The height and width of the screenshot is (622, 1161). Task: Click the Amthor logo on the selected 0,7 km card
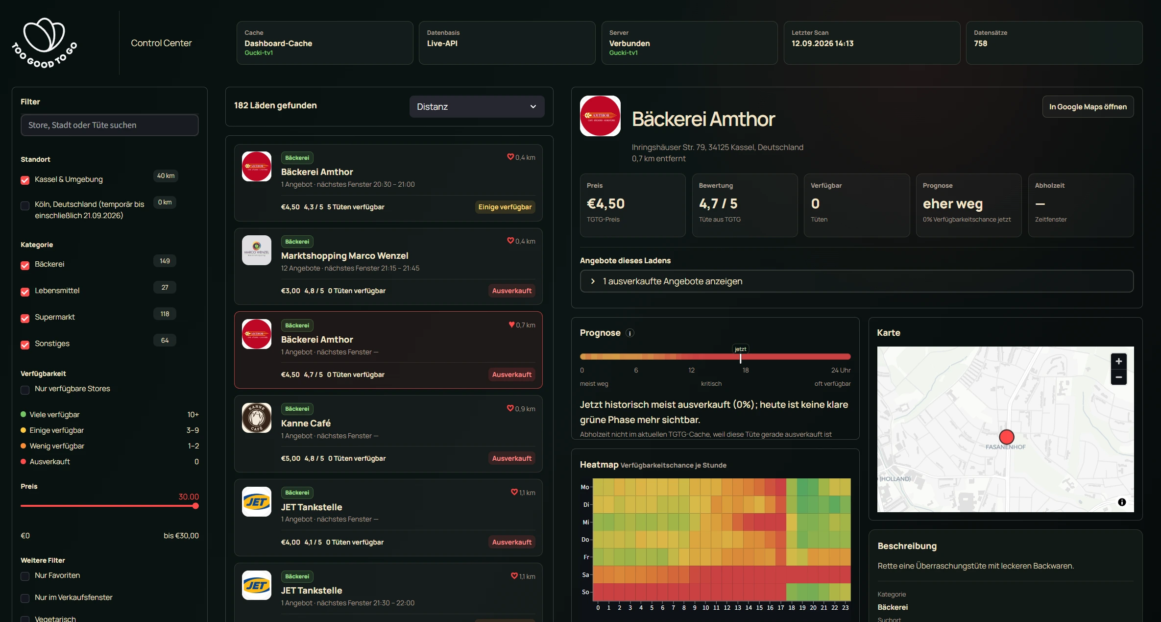pyautogui.click(x=257, y=334)
